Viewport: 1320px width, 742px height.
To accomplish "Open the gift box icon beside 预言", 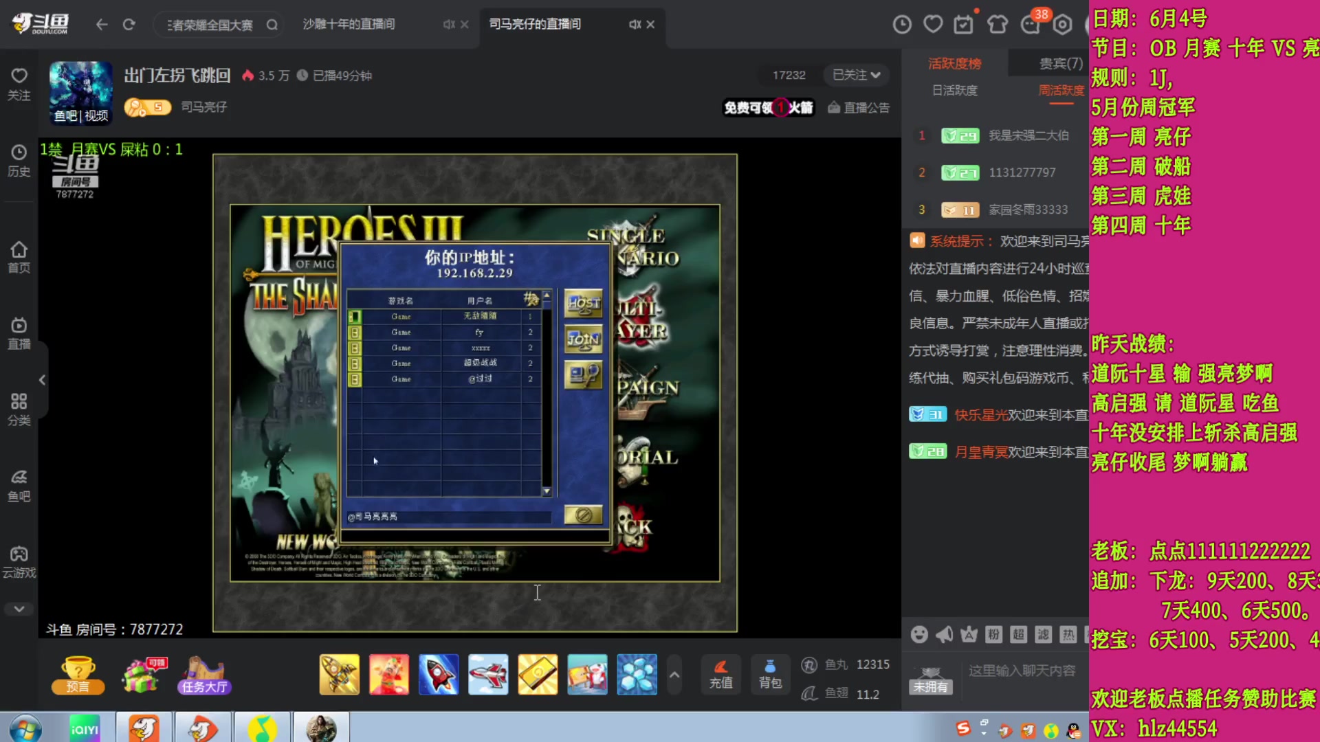I will 144,675.
